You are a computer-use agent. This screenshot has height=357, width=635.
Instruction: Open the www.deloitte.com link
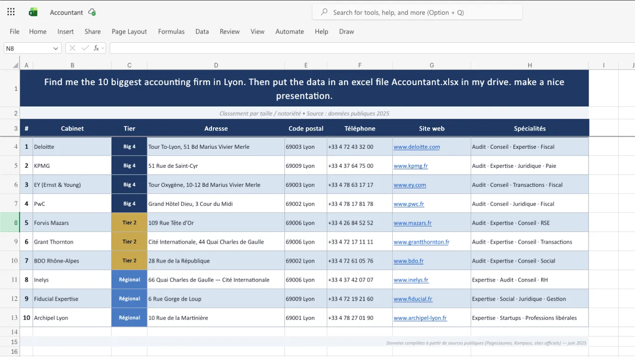tap(417, 147)
